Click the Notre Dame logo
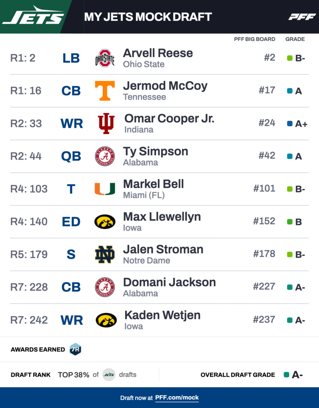This screenshot has height=408, width=319. point(105,254)
